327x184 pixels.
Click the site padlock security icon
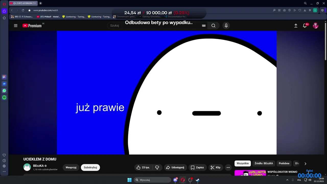click(29, 10)
